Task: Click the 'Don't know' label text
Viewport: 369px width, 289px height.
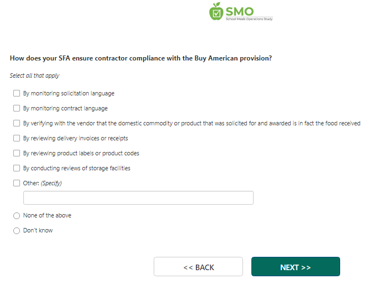Action: pyautogui.click(x=38, y=231)
